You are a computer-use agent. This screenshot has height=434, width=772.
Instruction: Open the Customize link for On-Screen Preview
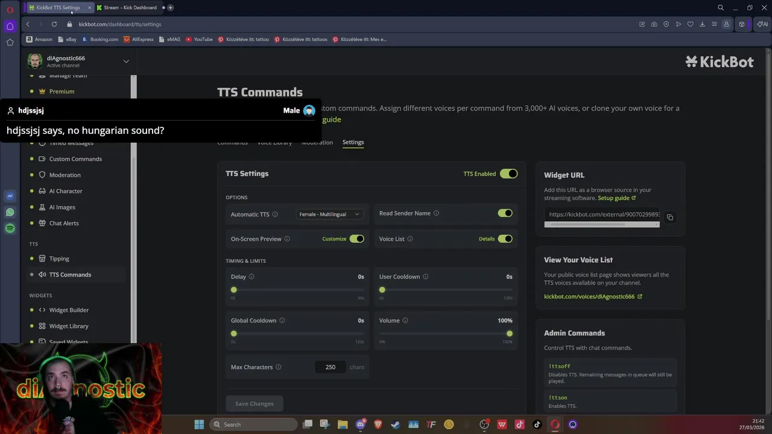tap(334, 239)
